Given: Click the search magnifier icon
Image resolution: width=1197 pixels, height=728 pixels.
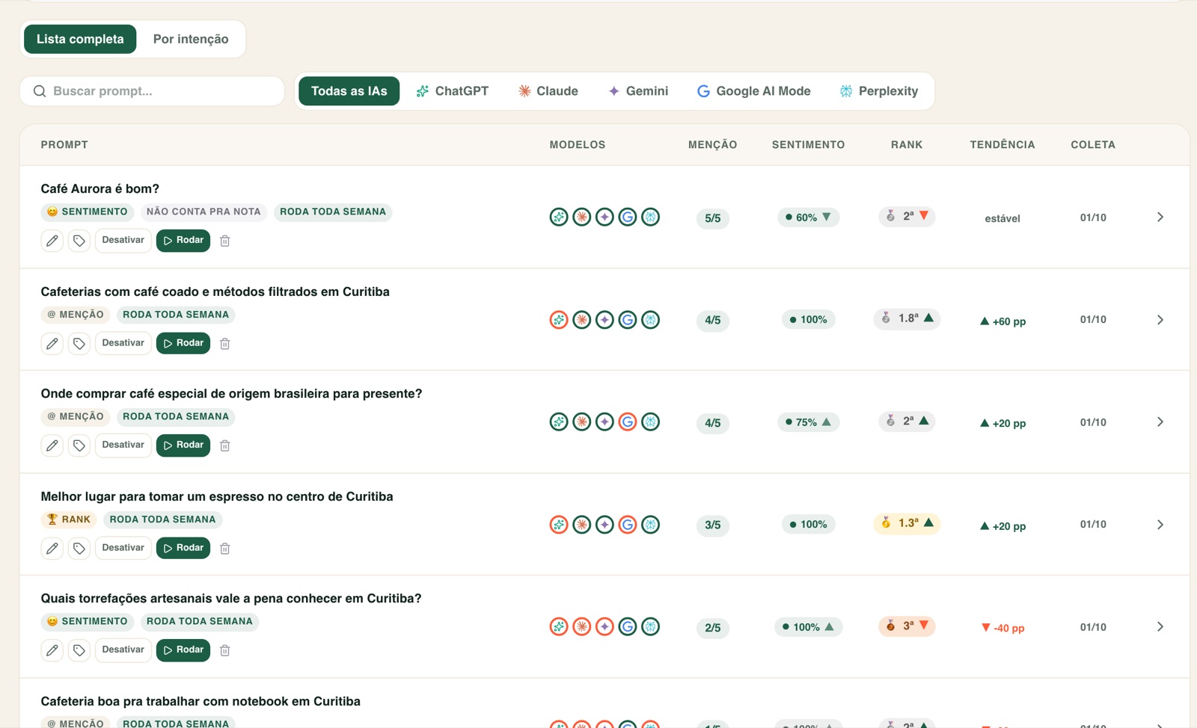Looking at the screenshot, I should pos(40,91).
